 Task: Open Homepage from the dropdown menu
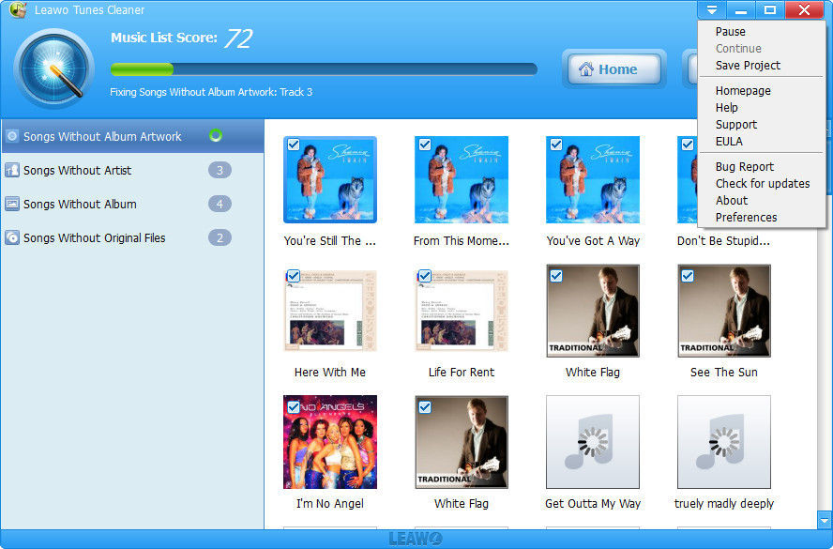point(743,91)
